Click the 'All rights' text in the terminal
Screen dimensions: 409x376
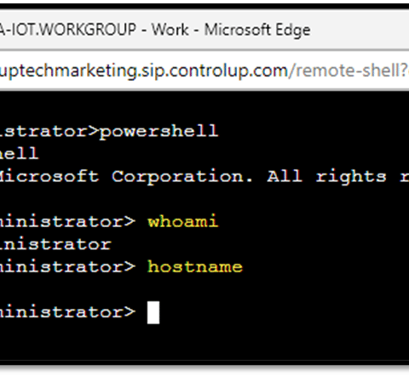tap(326, 177)
